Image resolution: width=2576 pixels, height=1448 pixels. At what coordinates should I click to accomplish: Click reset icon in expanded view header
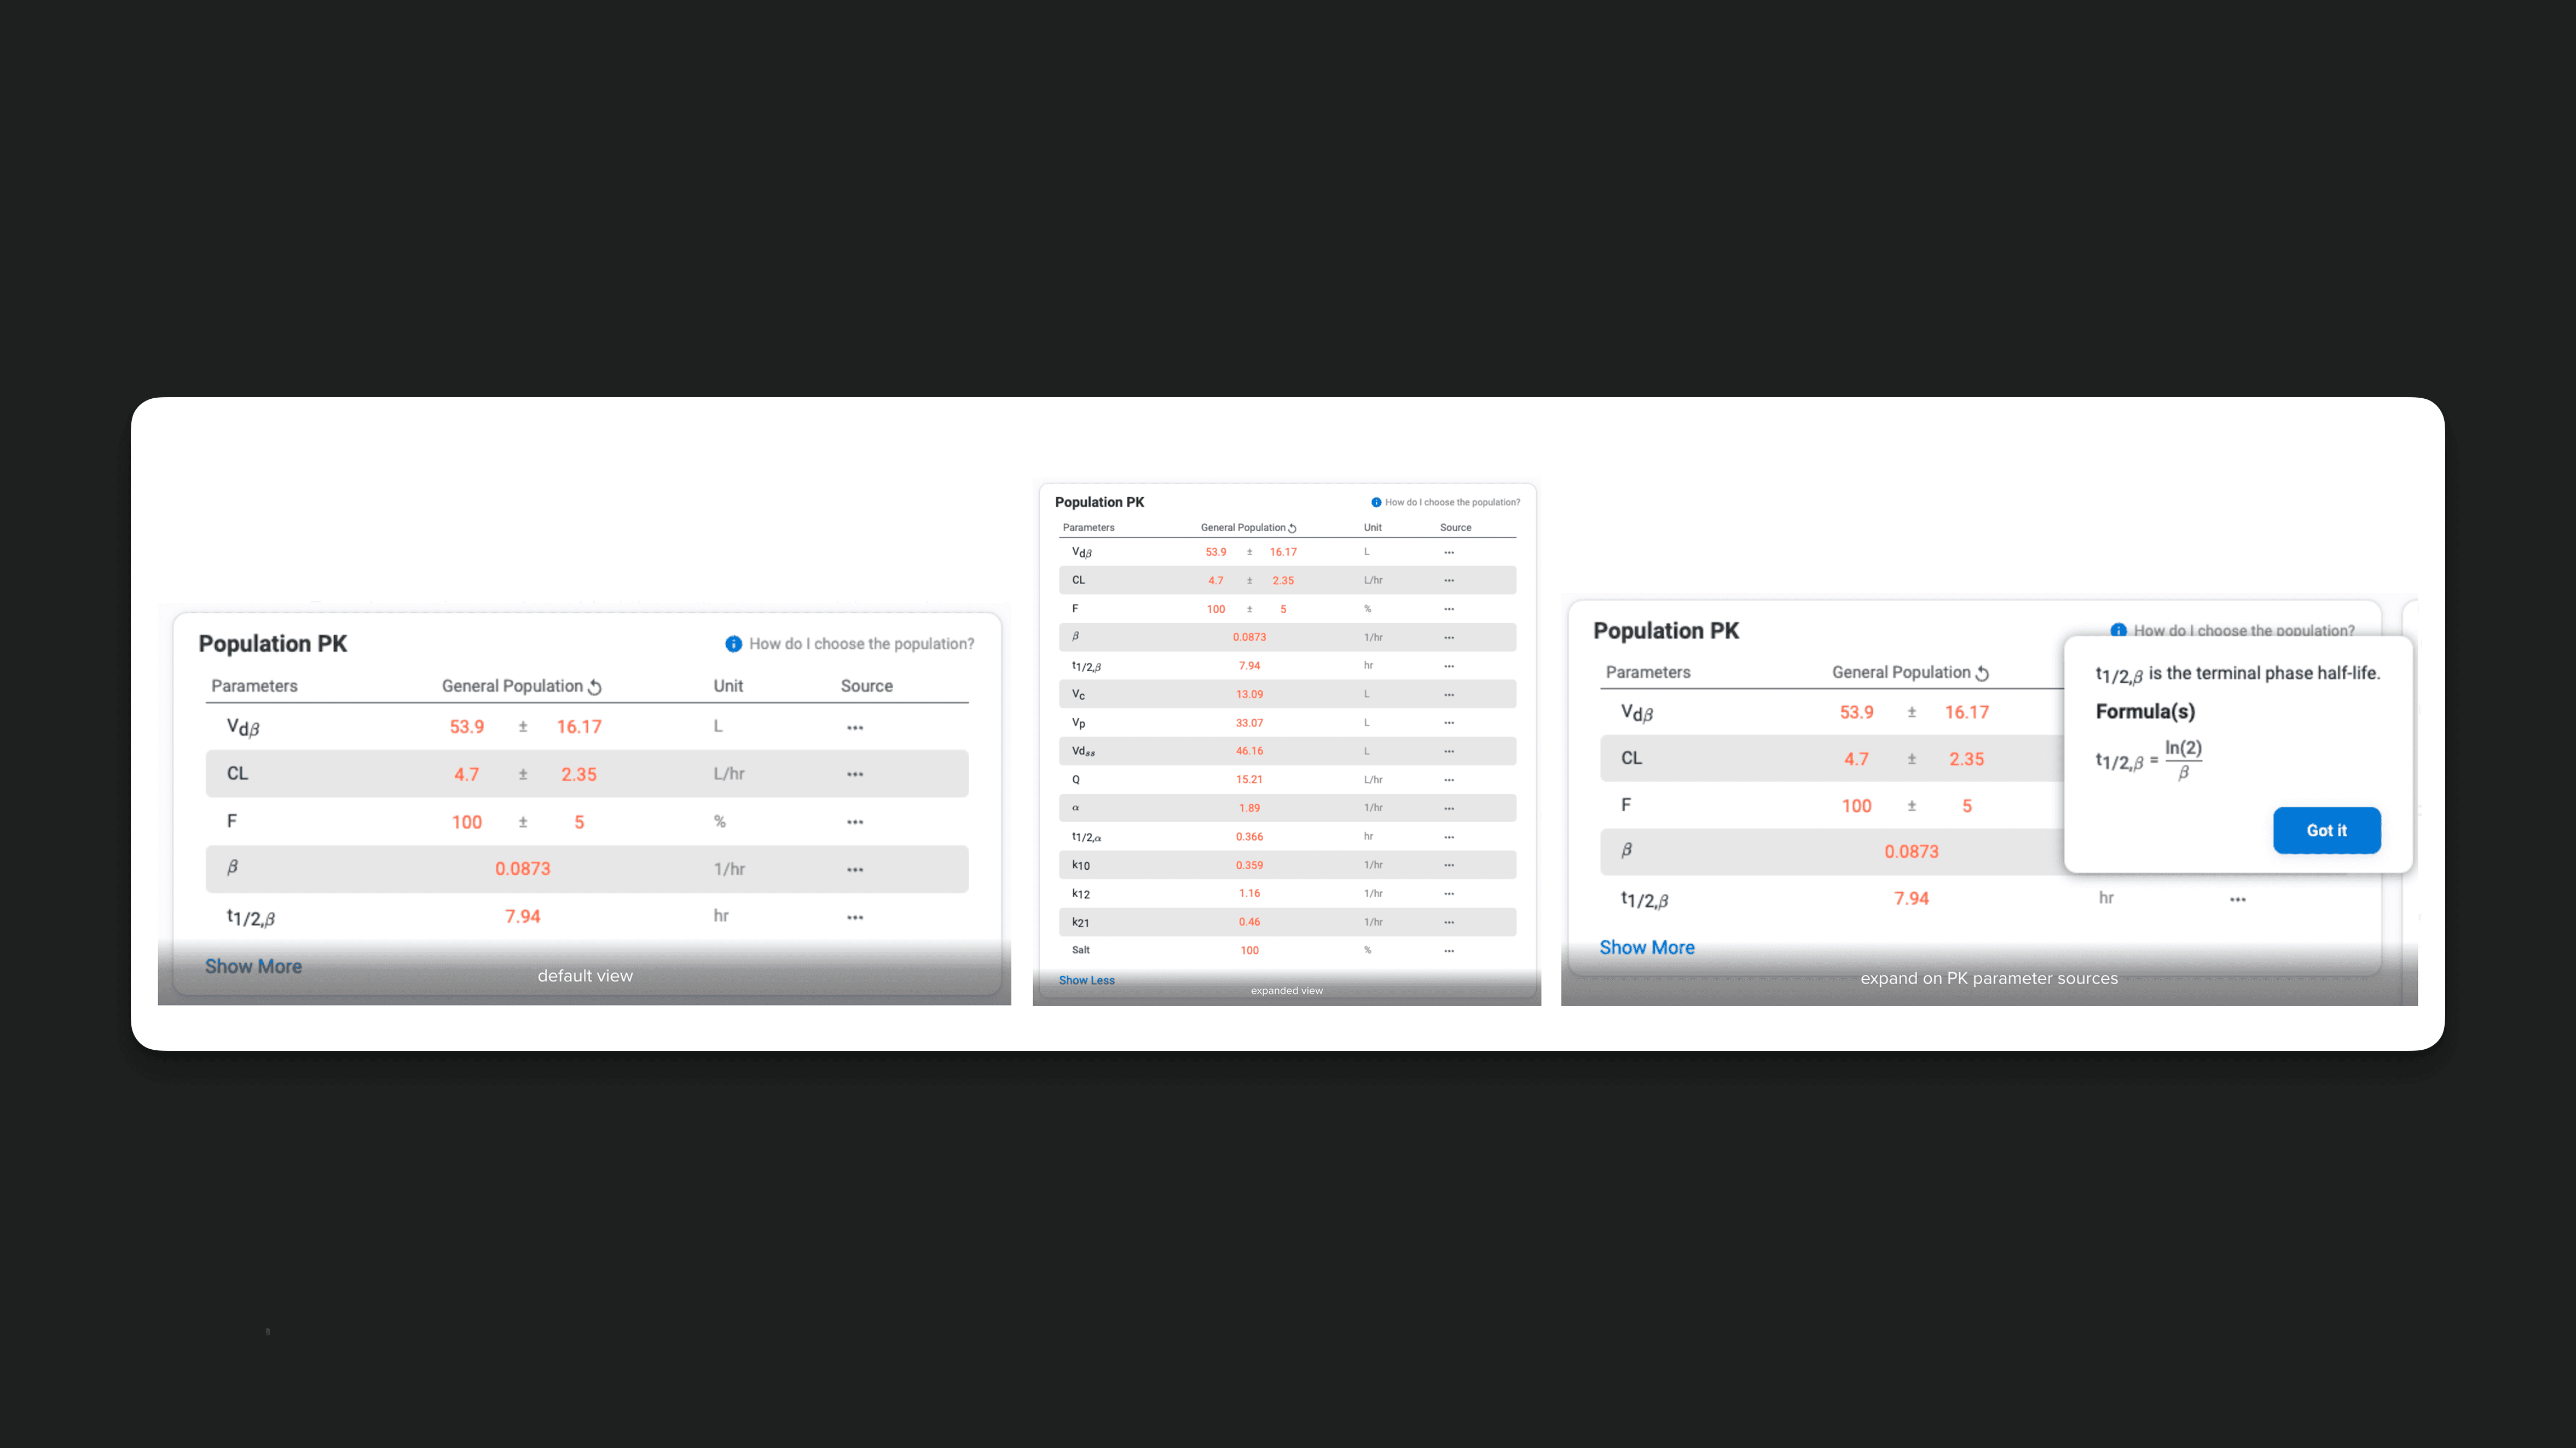click(1292, 528)
